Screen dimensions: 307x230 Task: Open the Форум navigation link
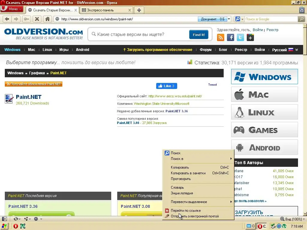206,50
